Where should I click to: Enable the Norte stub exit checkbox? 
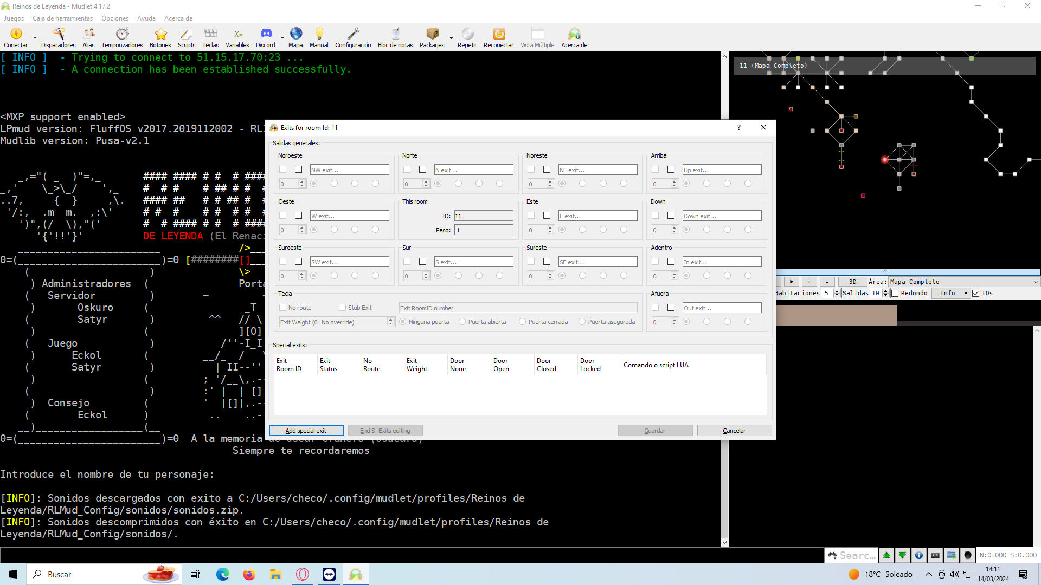click(x=422, y=170)
